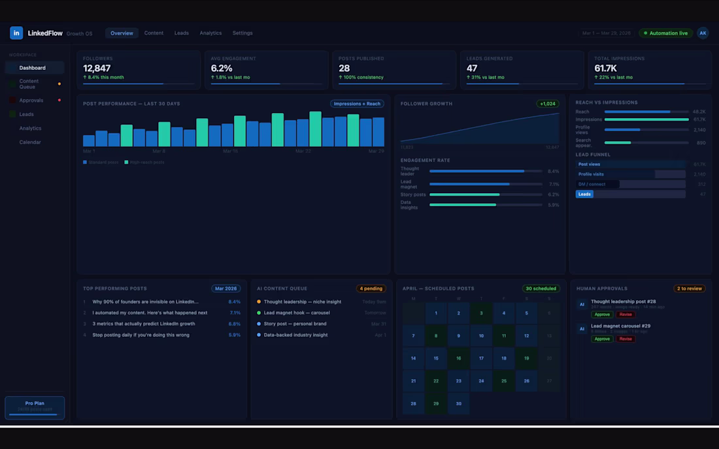Image resolution: width=719 pixels, height=449 pixels.
Task: Open the Settings tab in top navigation
Action: pyautogui.click(x=242, y=33)
